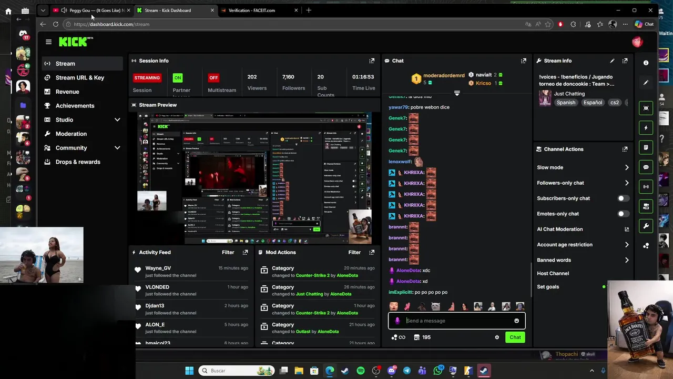The height and width of the screenshot is (379, 673).
Task: Open Account age restriction options
Action: 626,245
